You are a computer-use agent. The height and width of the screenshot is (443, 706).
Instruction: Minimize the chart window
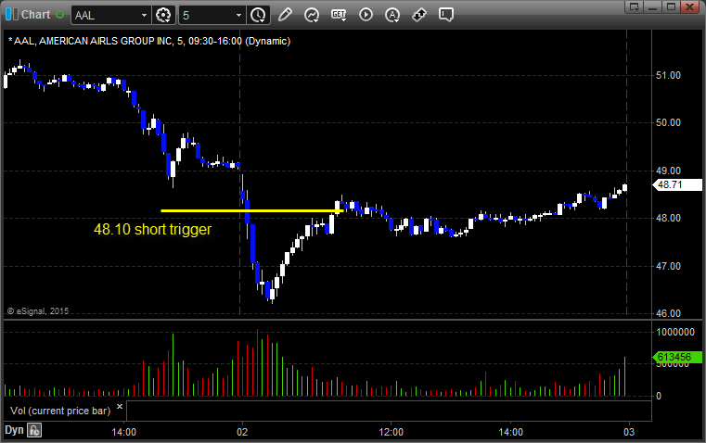click(653, 6)
